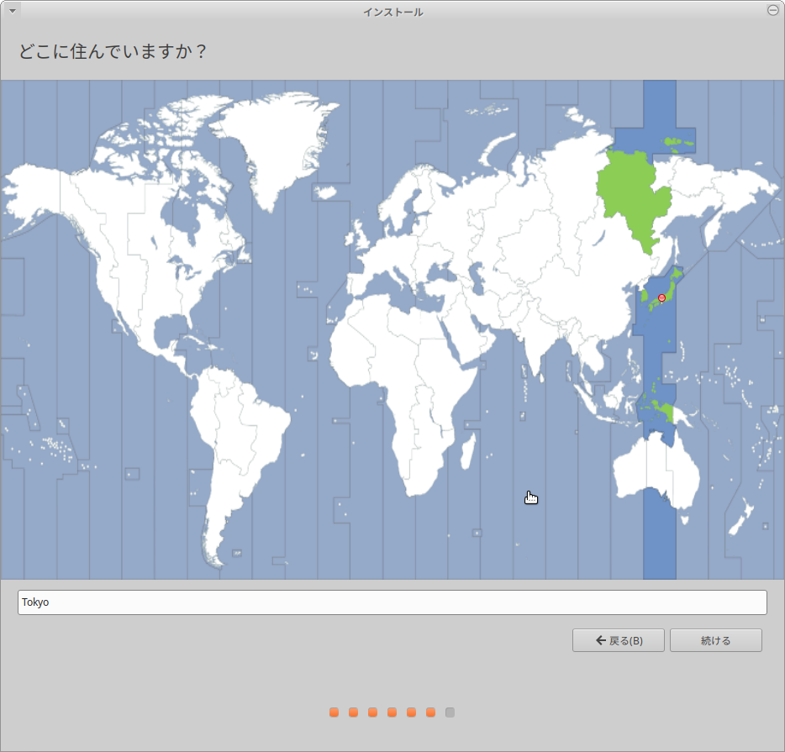Viewport: 785px width, 752px height.
Task: Click the インストール window title
Action: tap(393, 12)
